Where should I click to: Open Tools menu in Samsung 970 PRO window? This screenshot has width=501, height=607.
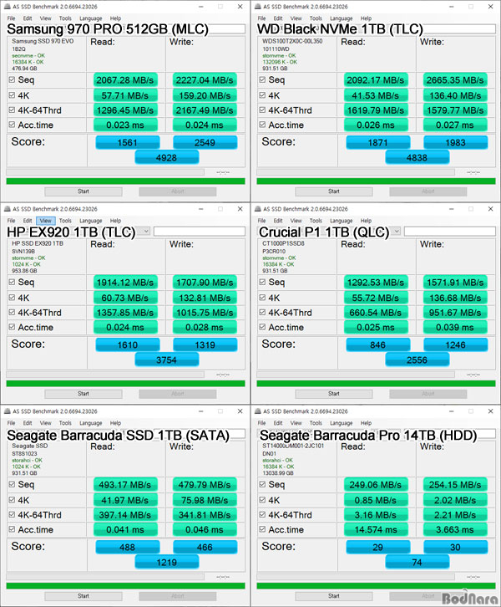65,18
